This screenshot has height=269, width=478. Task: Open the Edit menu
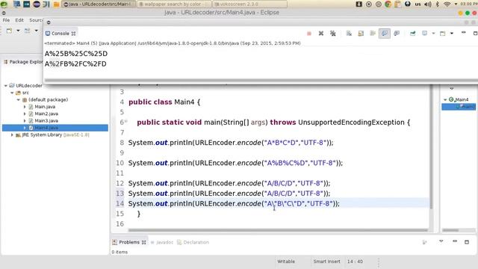(x=19, y=20)
